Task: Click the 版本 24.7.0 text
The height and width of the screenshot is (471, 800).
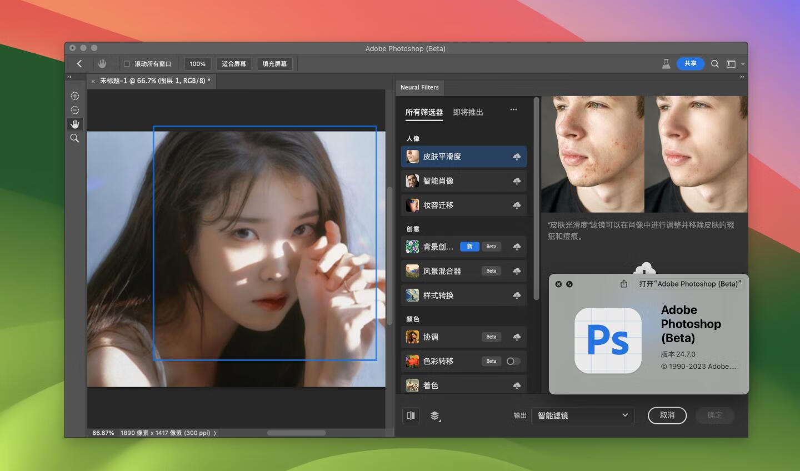Action: click(x=678, y=354)
